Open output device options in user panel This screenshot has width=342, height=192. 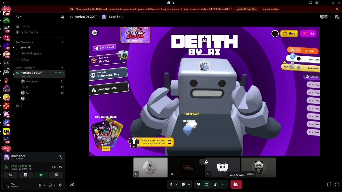[55, 185]
